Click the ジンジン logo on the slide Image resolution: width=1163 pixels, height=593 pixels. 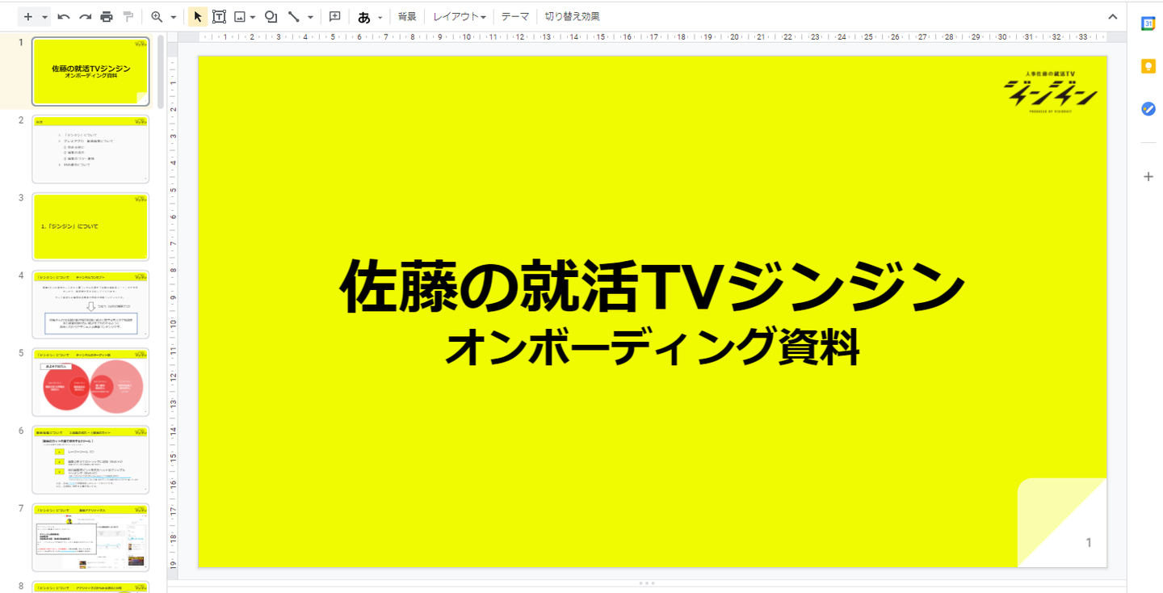coord(1051,92)
